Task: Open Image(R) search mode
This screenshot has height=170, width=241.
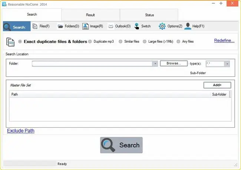Action: click(x=96, y=26)
